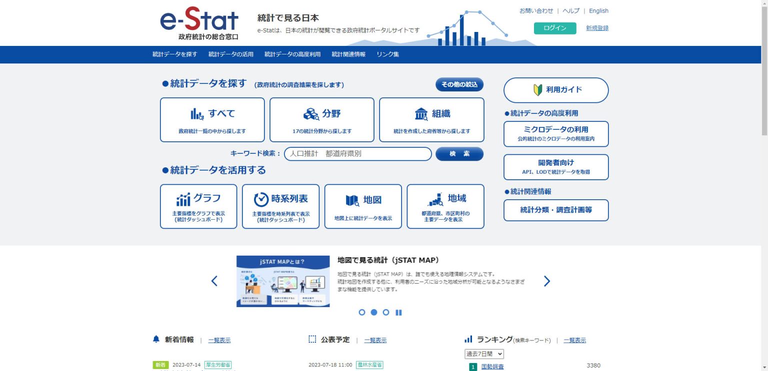Open the 統計データを探す navigation menu
This screenshot has width=768, height=371.
coord(173,54)
